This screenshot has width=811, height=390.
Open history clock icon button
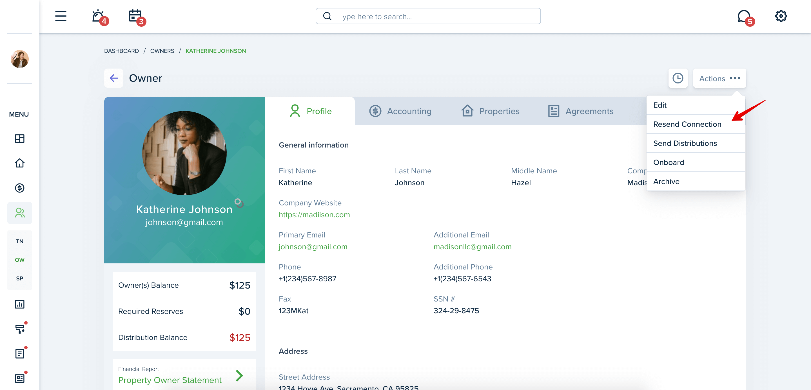click(x=678, y=78)
